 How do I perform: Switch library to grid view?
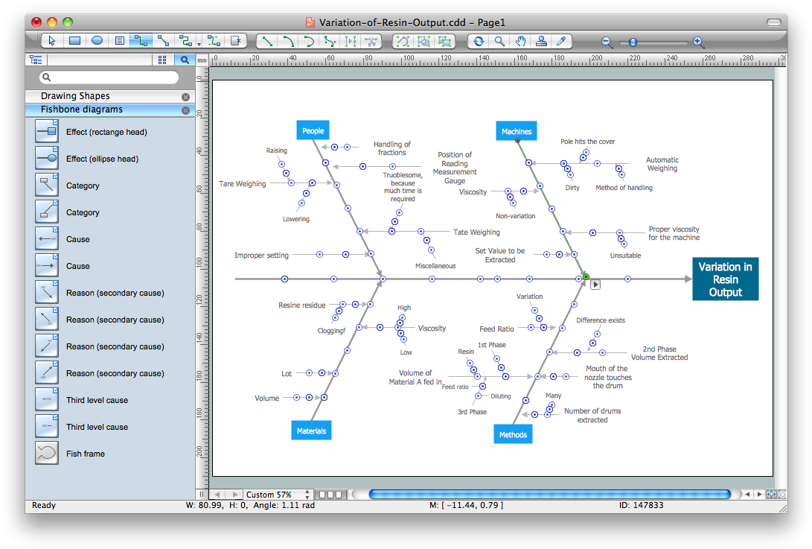pyautogui.click(x=163, y=60)
